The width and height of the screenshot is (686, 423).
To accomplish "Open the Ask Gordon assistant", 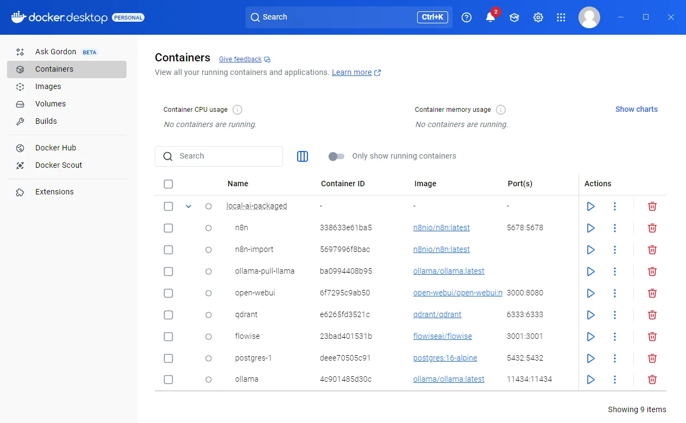I will tap(55, 52).
